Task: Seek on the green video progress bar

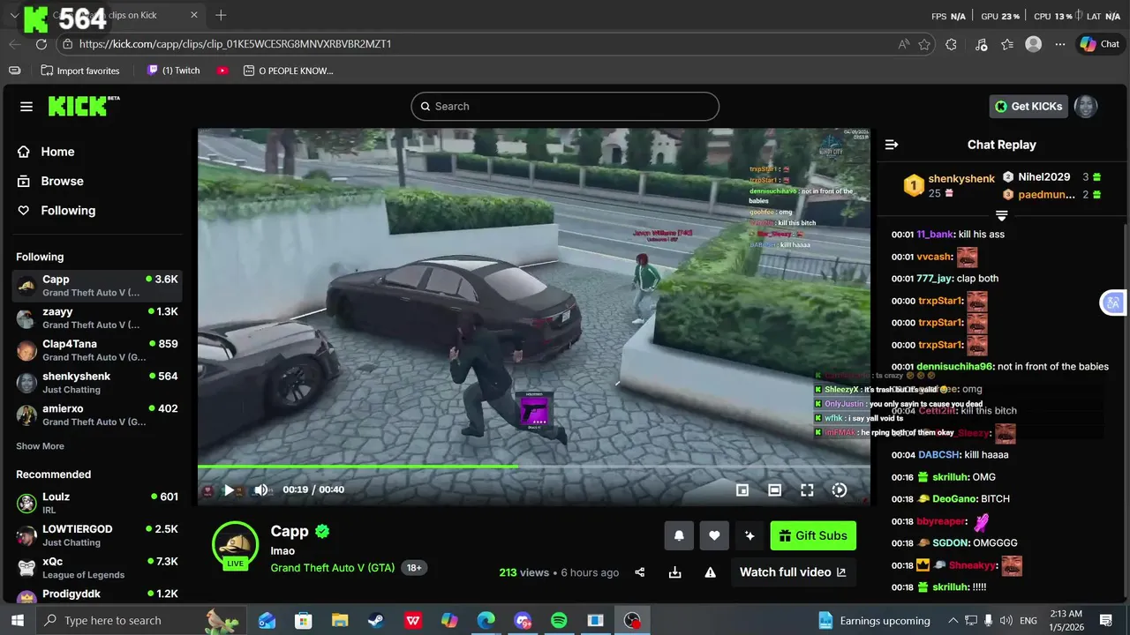Action: click(x=533, y=467)
